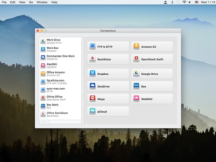
Task: Pick the Mega connection type
Action: coord(108,99)
